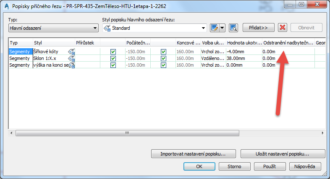
Task: Click the style preview magnifier icon
Action: tap(233, 28)
